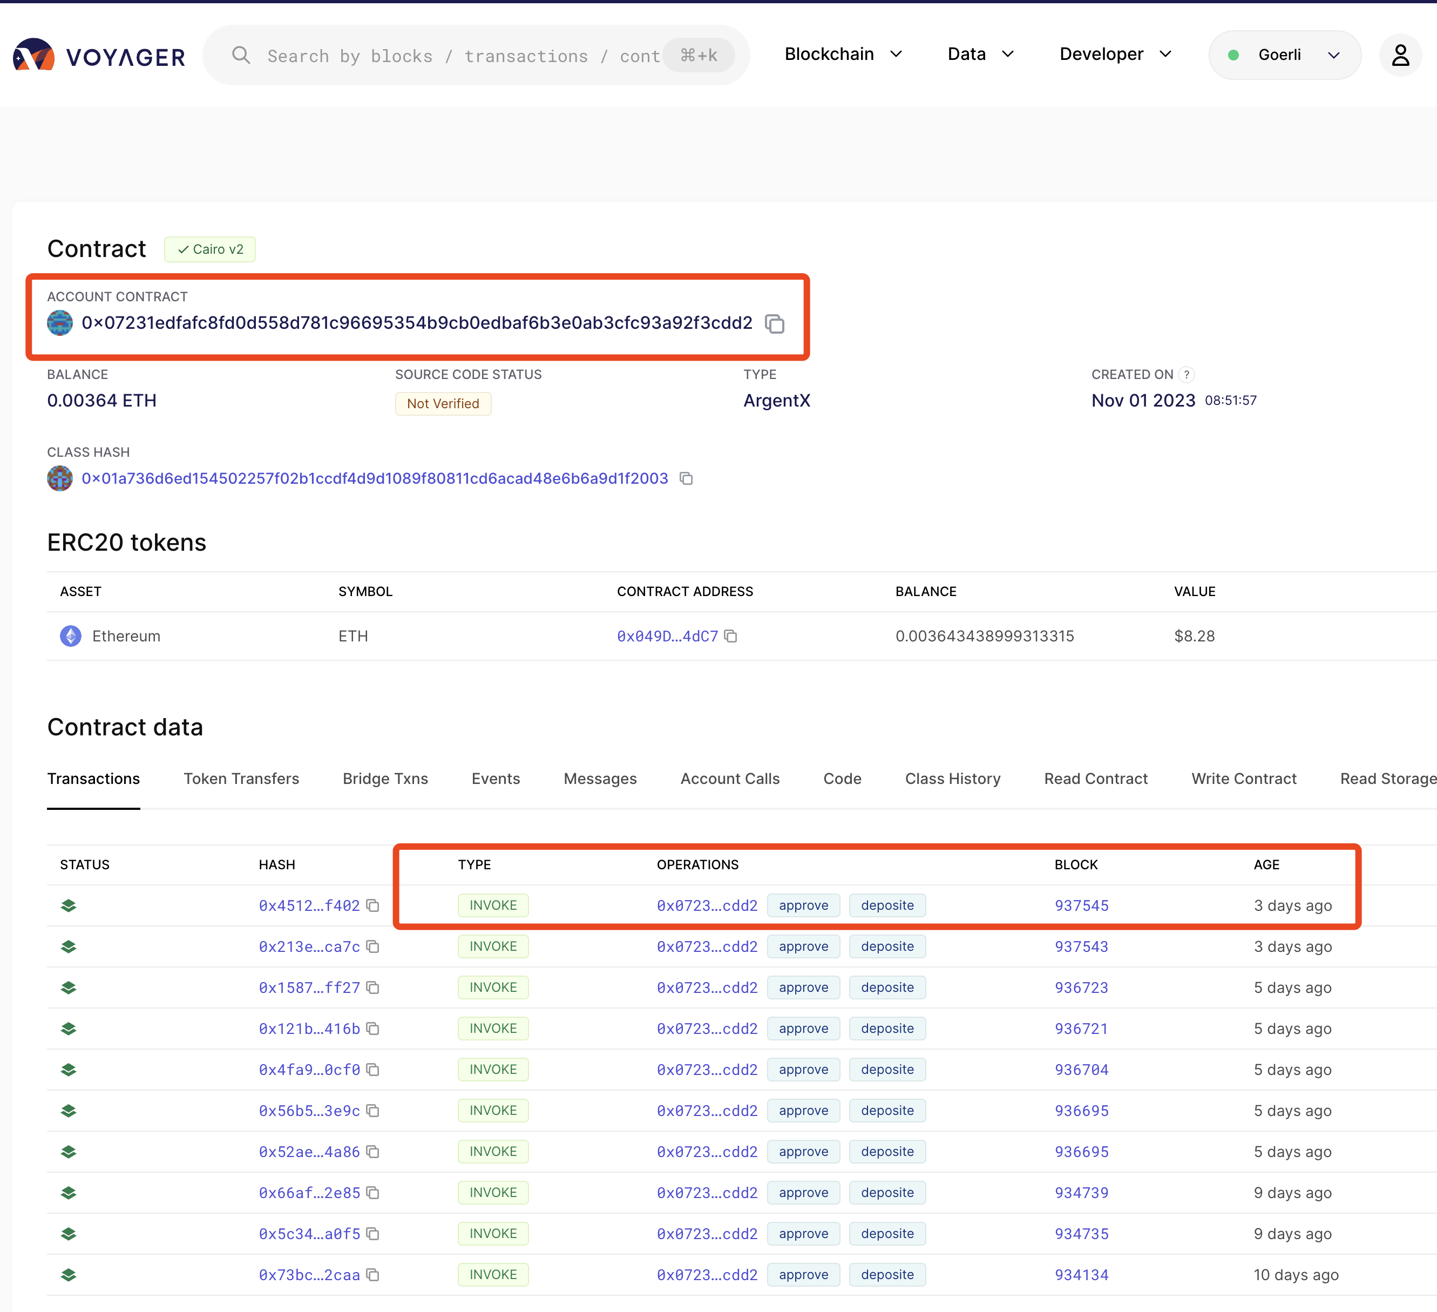Click the search magnifier icon

tap(241, 56)
